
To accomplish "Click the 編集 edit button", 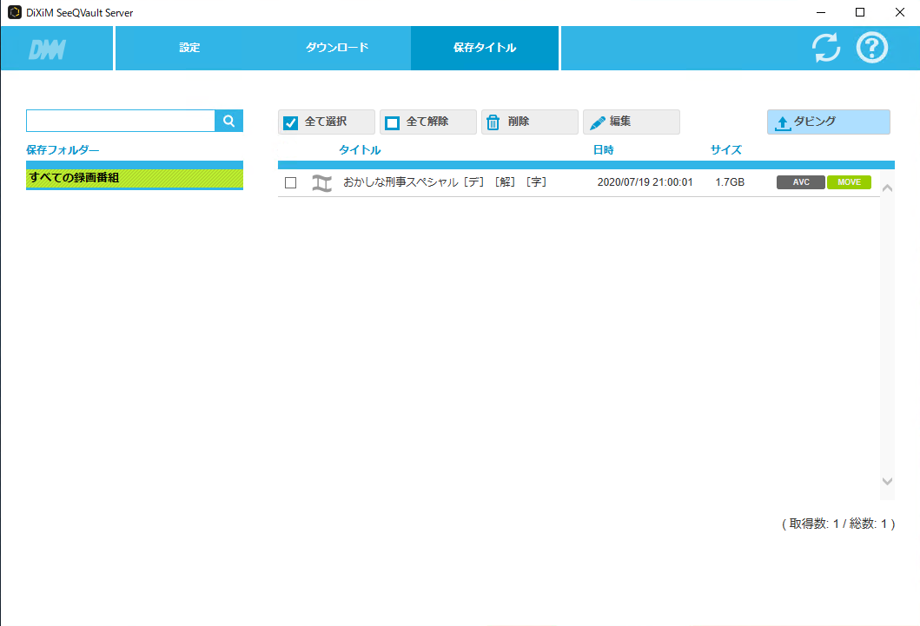I will tap(631, 122).
